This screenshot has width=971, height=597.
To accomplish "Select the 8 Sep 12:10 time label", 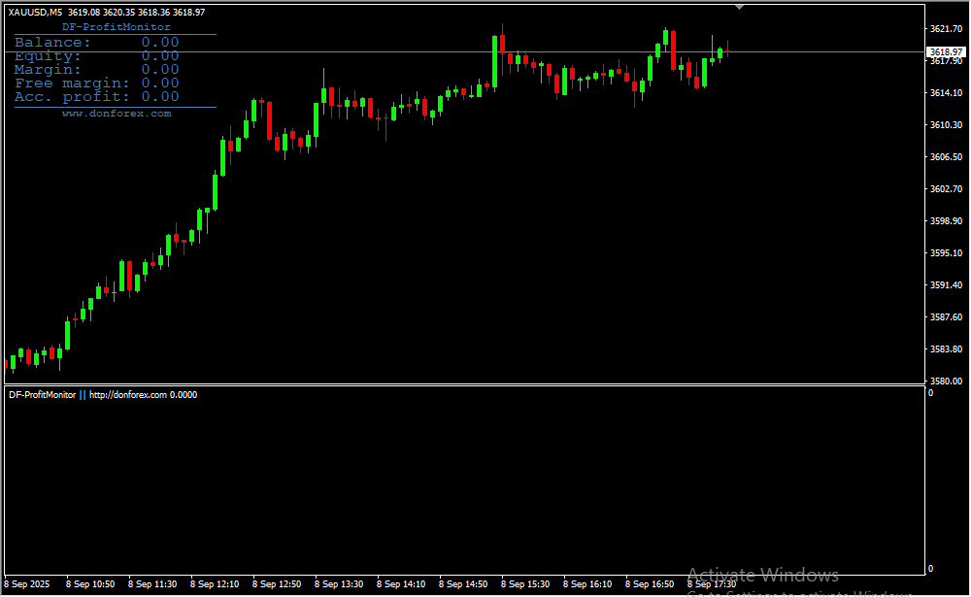I will point(214,584).
